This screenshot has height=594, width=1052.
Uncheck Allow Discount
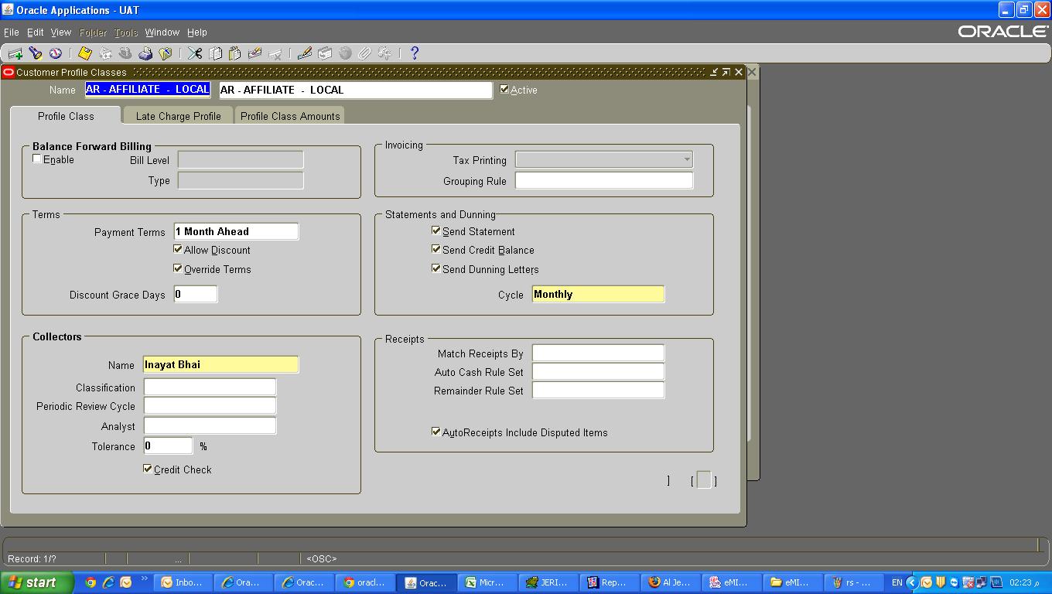(x=179, y=250)
